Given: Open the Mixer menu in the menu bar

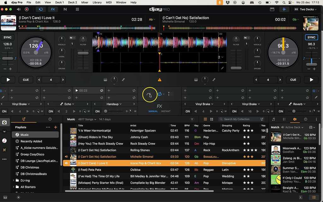Looking at the screenshot, I should pyautogui.click(x=85, y=3).
